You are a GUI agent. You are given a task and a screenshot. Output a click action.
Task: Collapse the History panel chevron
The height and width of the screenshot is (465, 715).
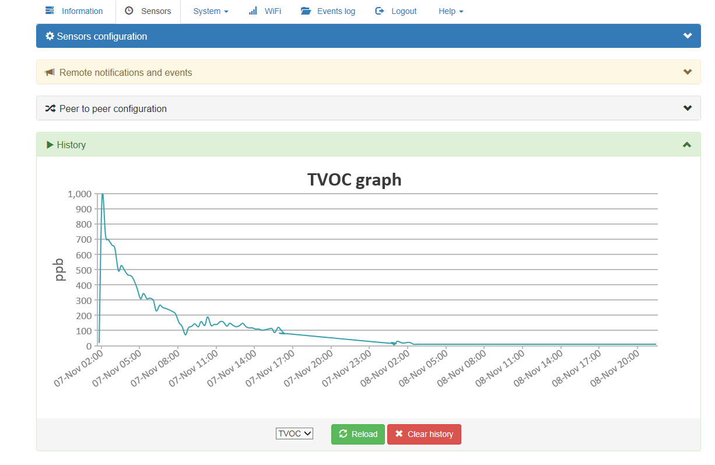(x=688, y=145)
